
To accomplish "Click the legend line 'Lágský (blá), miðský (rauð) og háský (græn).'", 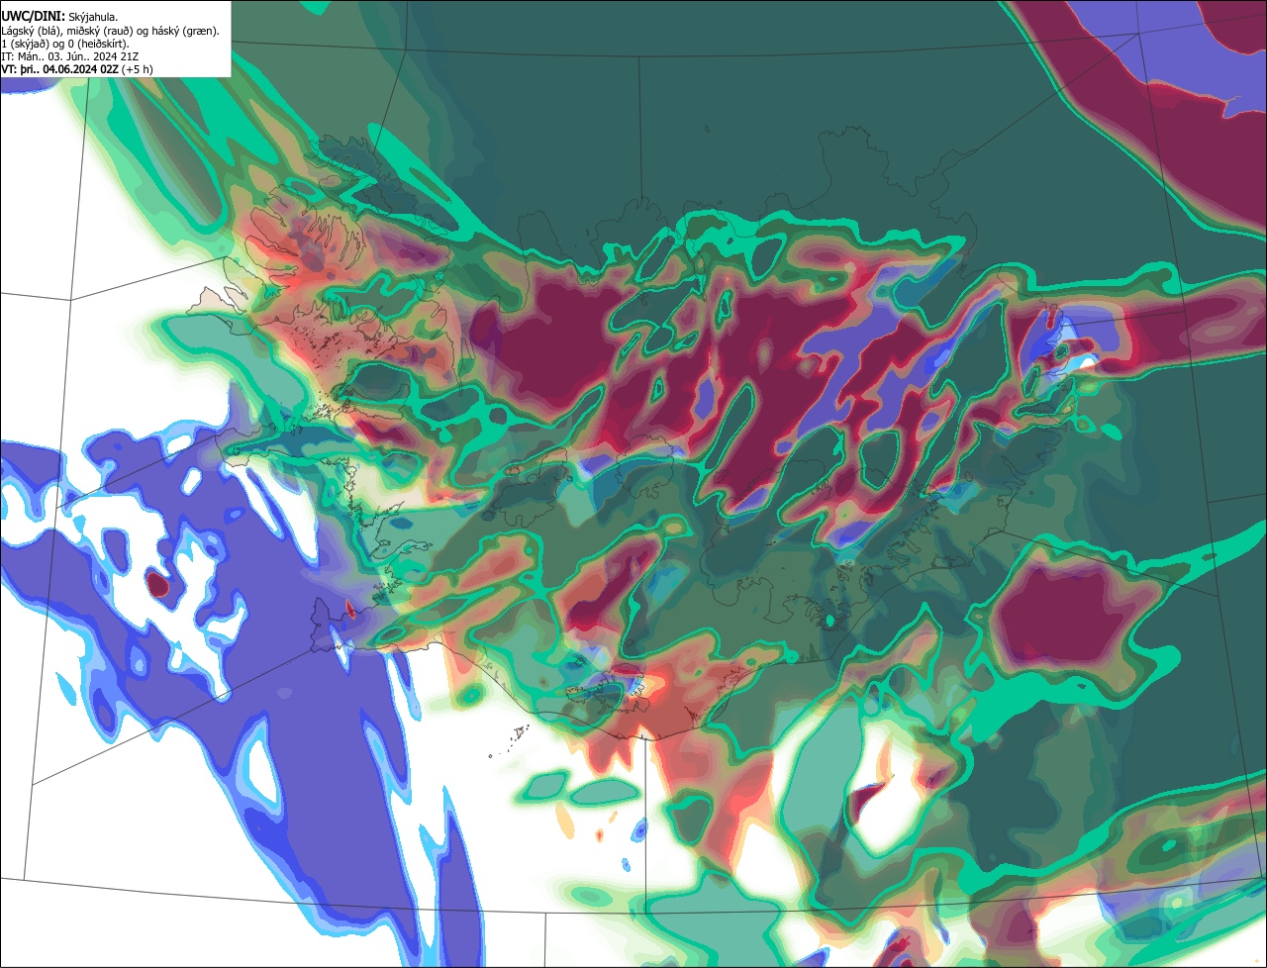I will tap(111, 31).
